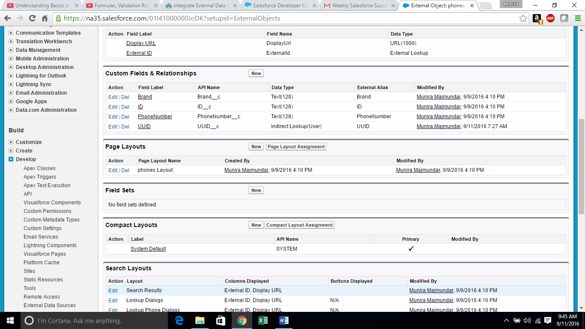Viewport: 585px width, 329px height.
Task: Edit the Search Results search layout
Action: click(x=113, y=291)
